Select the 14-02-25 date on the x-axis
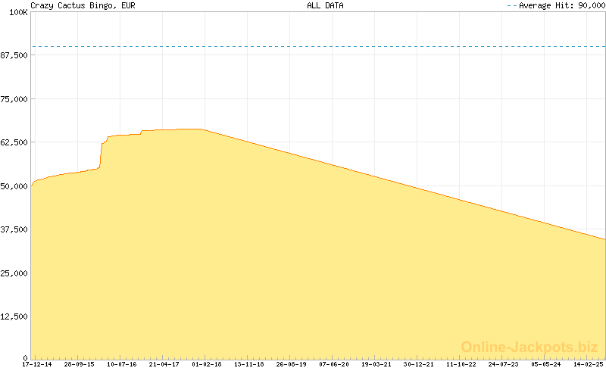606x371 pixels. point(589,364)
